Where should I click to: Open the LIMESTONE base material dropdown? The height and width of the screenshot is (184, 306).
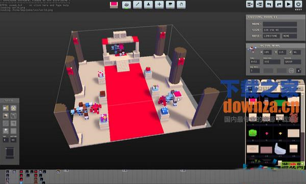click(x=271, y=36)
